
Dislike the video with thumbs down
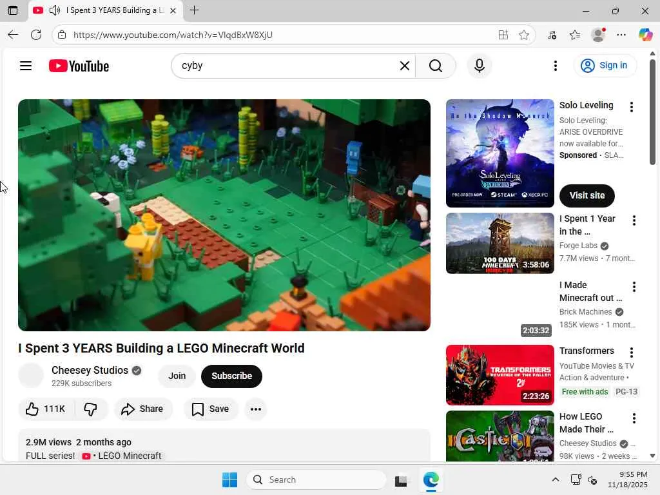tap(90, 409)
